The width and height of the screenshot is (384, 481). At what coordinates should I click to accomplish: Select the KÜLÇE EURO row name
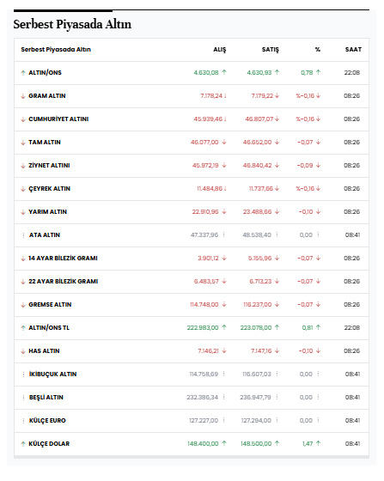[x=47, y=421]
